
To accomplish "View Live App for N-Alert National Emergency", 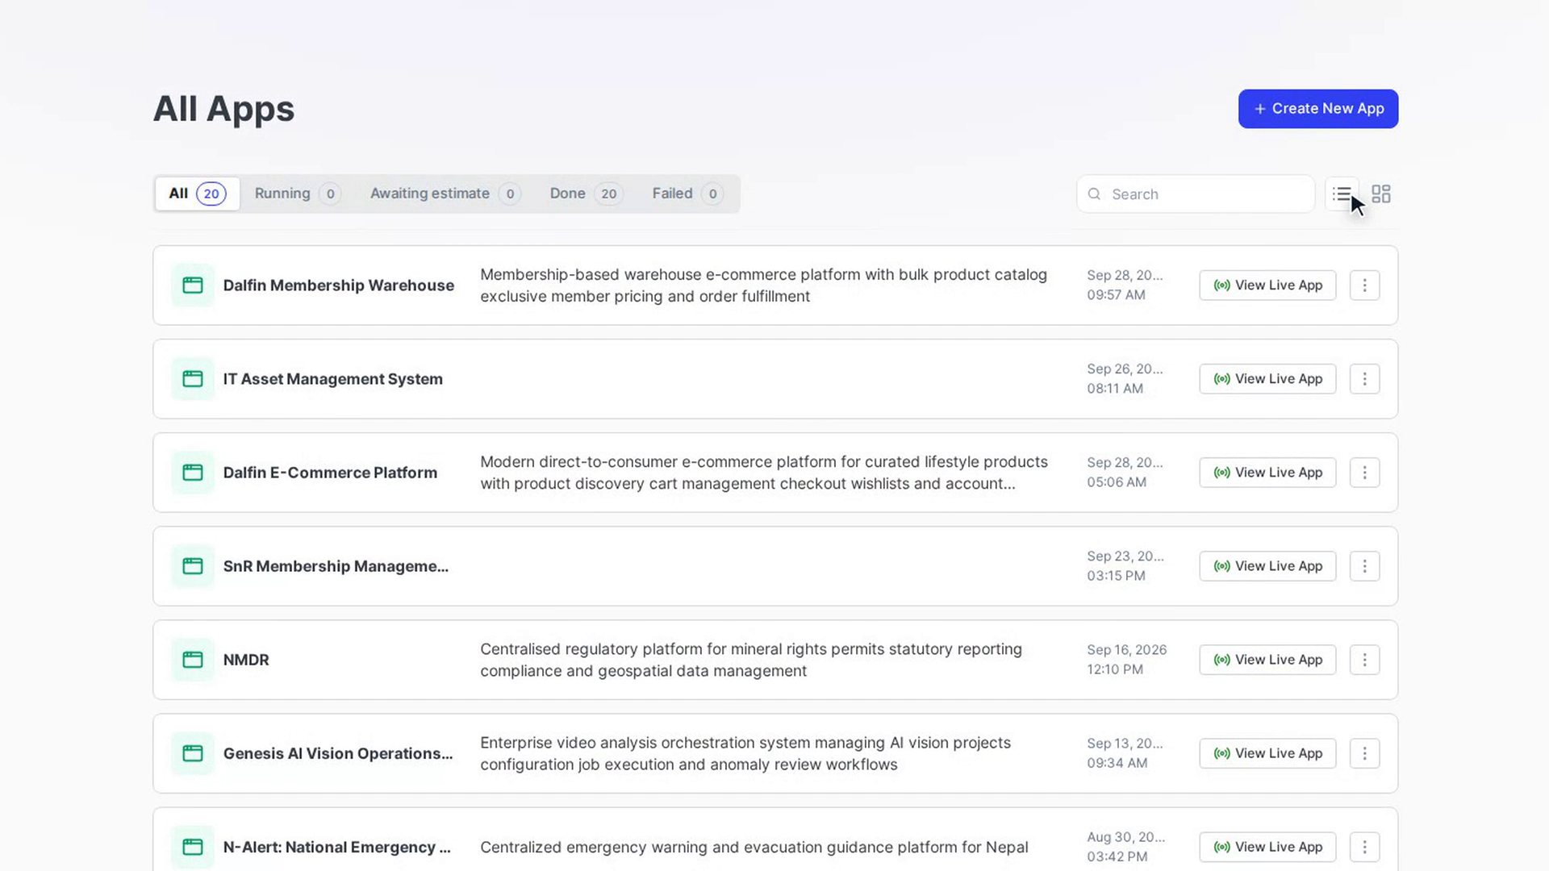I will click(x=1267, y=847).
